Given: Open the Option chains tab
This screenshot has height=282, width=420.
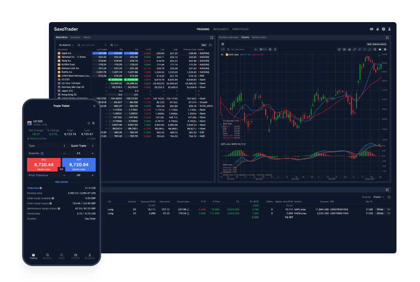Looking at the screenshot, I should tap(259, 38).
